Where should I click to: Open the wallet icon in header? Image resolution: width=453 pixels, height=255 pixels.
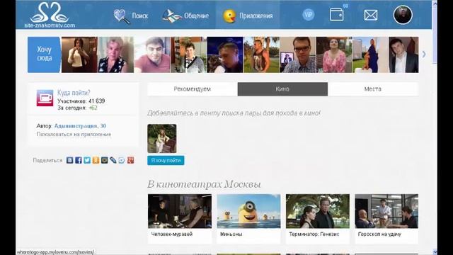[x=337, y=14]
